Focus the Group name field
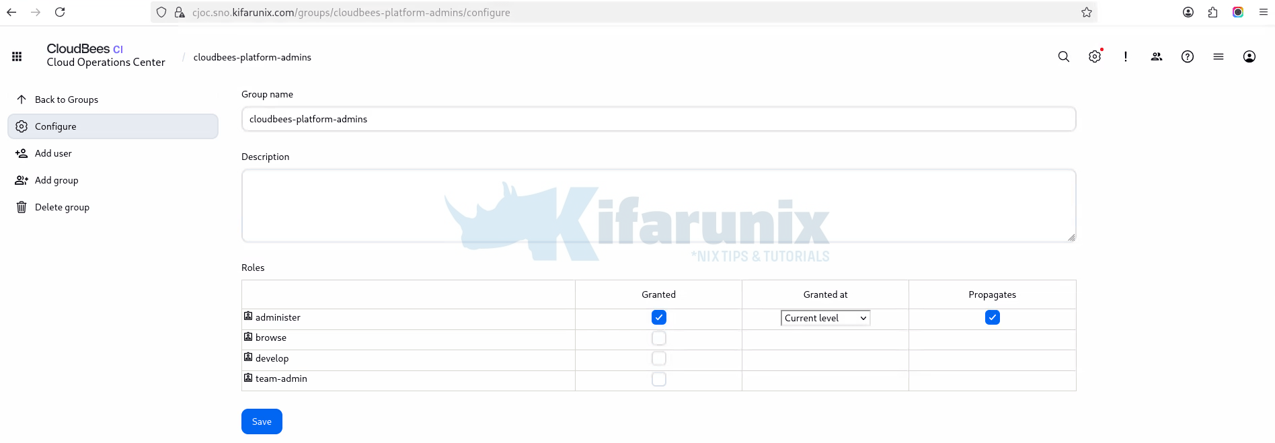 coord(659,119)
